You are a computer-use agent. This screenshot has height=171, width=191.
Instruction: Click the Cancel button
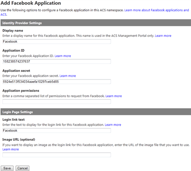coord(22,168)
